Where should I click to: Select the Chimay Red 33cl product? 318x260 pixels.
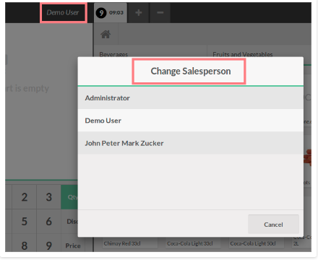[x=130, y=243]
